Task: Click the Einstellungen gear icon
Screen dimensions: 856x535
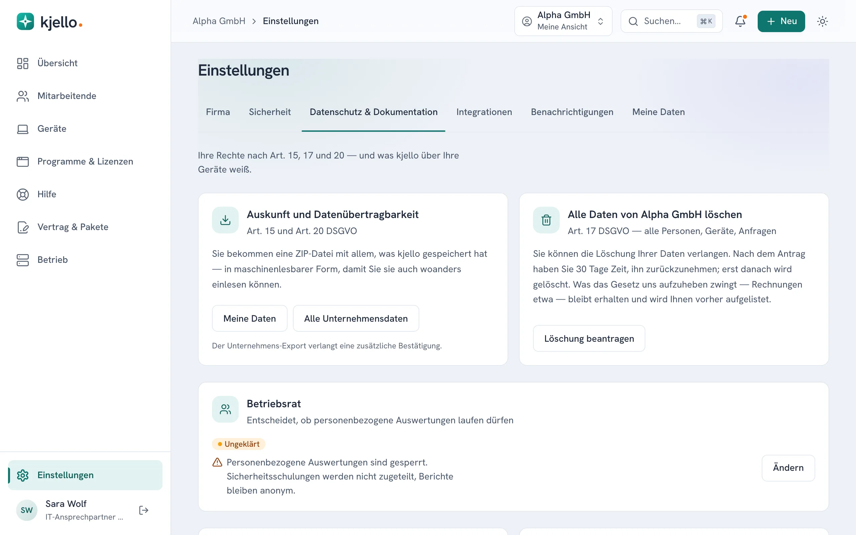Action: point(23,475)
